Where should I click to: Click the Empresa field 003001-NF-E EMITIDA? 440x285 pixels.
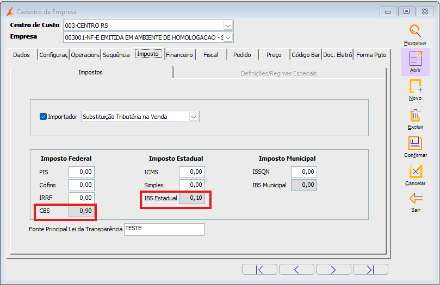point(148,37)
